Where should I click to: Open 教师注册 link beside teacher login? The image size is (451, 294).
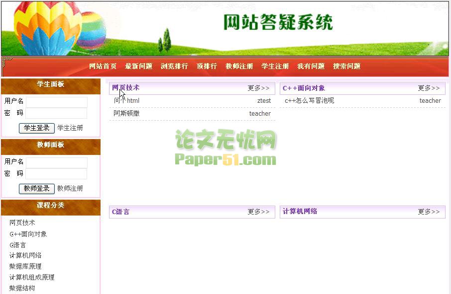pos(70,188)
